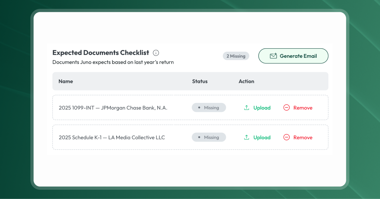Select the Missing status pill for Schedule K-1
Viewport: 380px width, 199px height.
tap(209, 137)
